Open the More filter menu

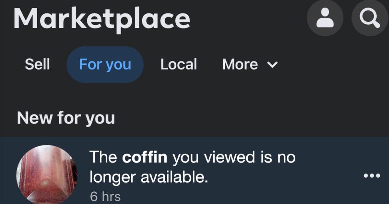[239, 64]
